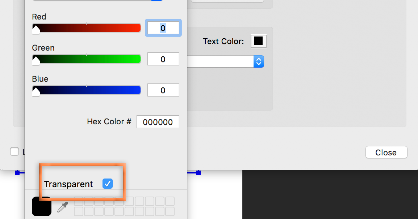The height and width of the screenshot is (219, 418).
Task: Open the Text Color swatch
Action: [x=258, y=41]
